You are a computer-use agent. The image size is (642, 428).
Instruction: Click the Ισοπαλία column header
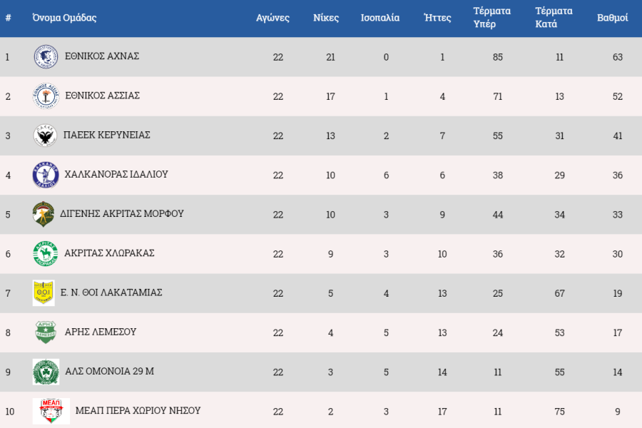point(380,18)
